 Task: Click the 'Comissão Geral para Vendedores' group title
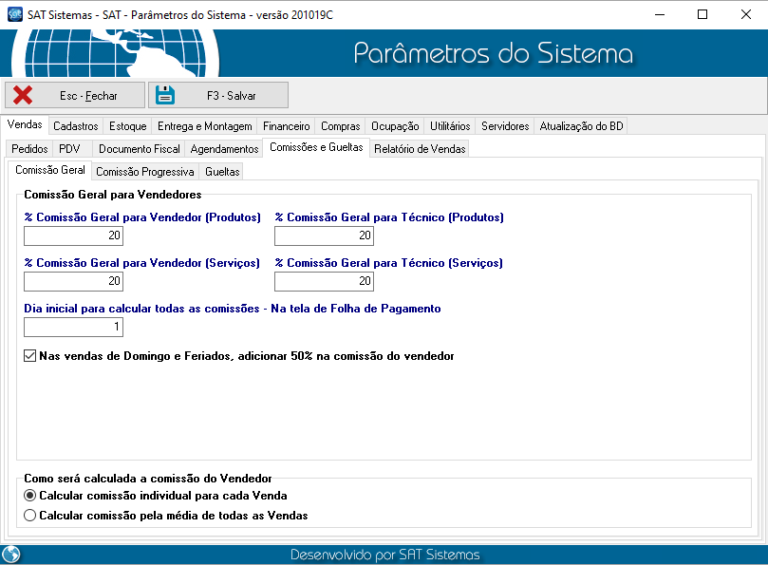pos(113,195)
